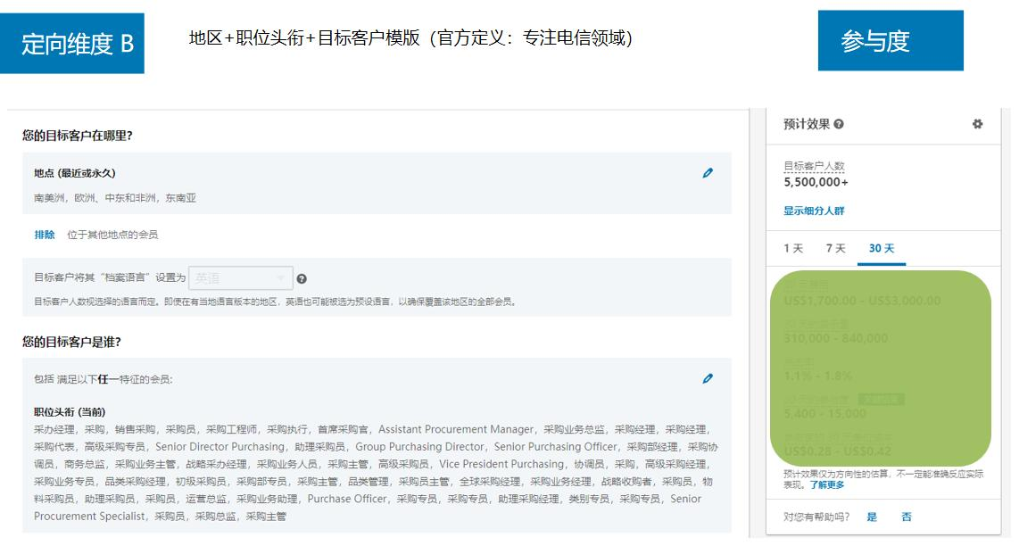Click locations text 南美洲，欧洲、中东和非洲，东南亚

115,197
